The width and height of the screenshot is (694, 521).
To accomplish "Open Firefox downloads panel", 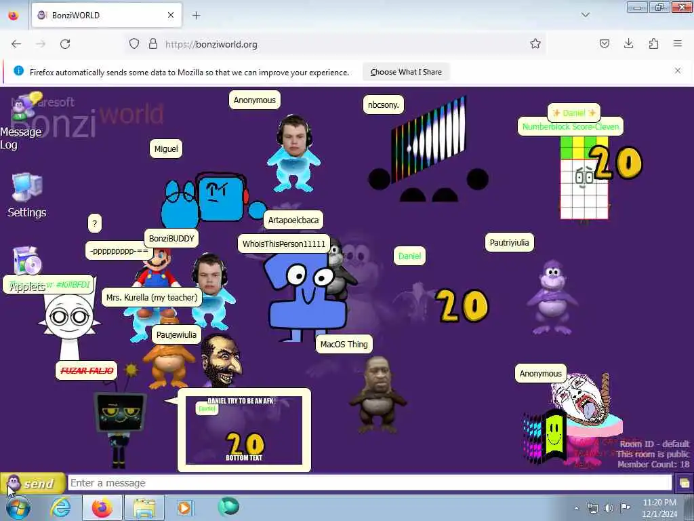I will (628, 44).
